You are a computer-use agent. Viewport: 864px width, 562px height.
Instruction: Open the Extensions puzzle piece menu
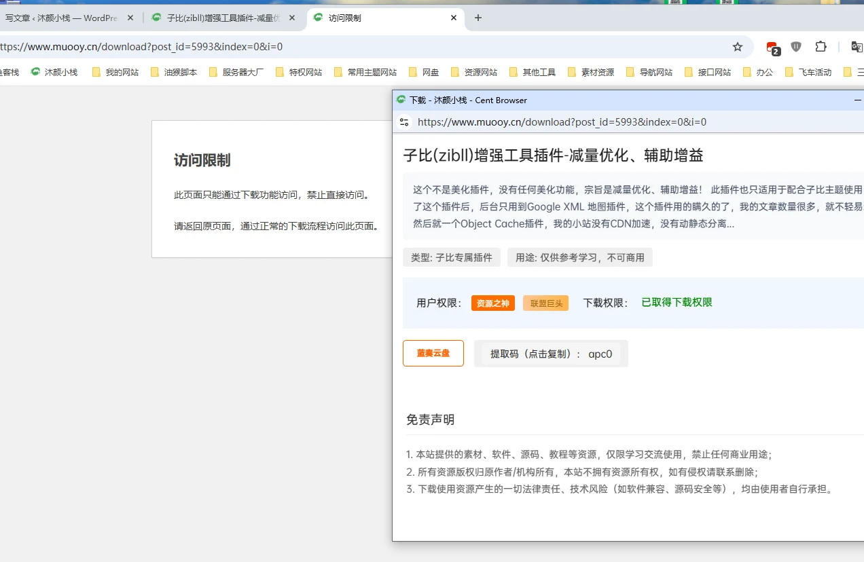(821, 47)
